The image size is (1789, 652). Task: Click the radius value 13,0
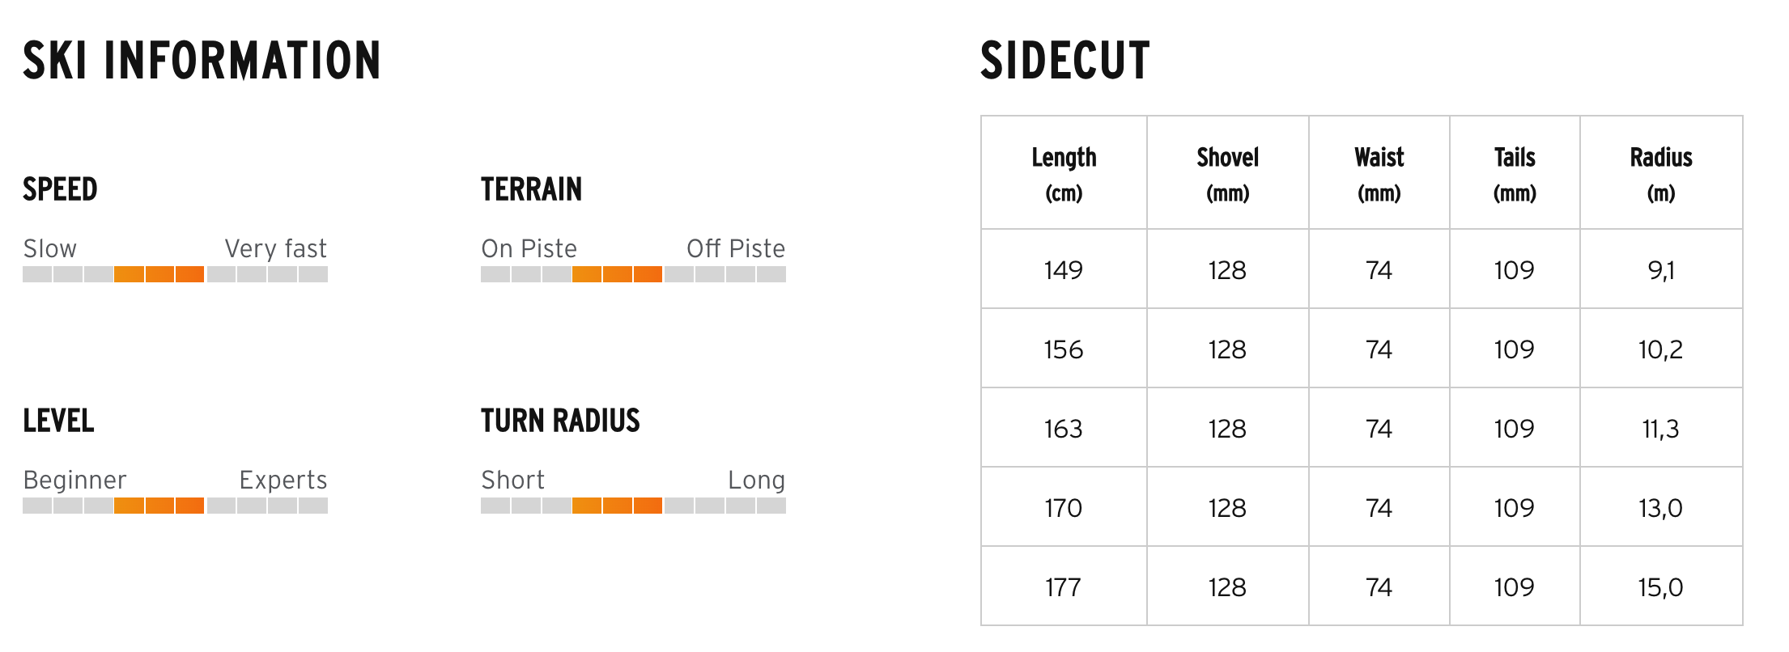[x=1660, y=508]
